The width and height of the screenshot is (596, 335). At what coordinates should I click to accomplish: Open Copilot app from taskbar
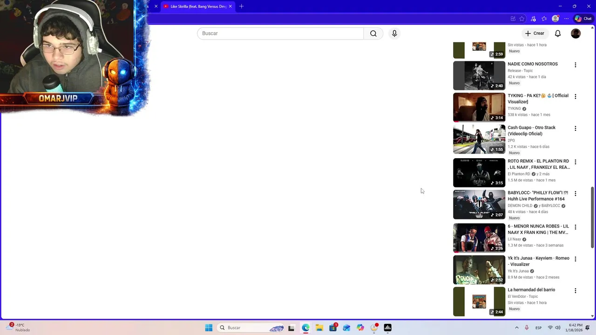coord(360,328)
